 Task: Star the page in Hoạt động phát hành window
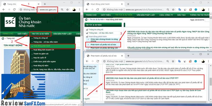click(173, 10)
